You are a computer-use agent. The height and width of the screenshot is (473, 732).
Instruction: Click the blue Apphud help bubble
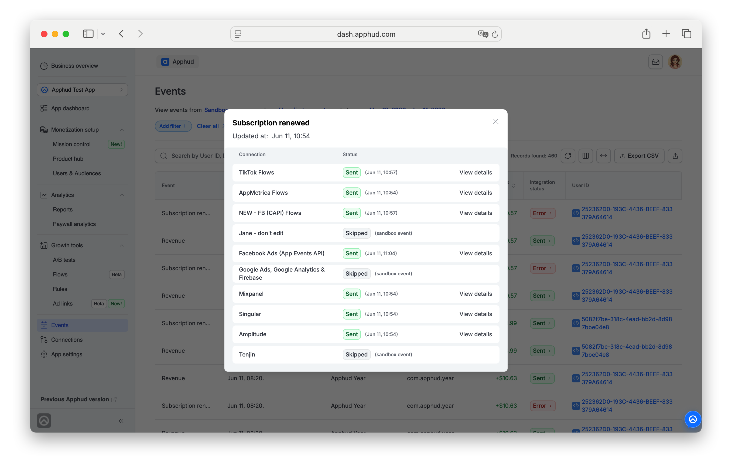tap(692, 419)
